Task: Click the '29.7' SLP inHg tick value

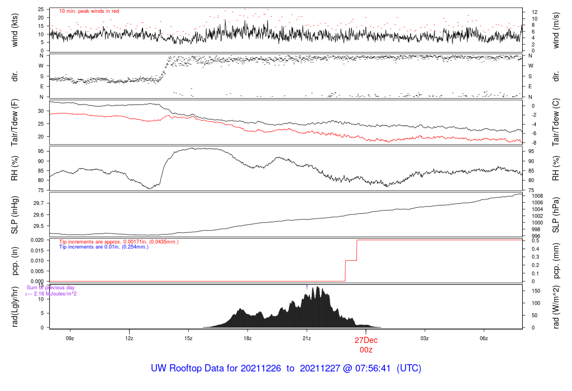Action: [39, 203]
